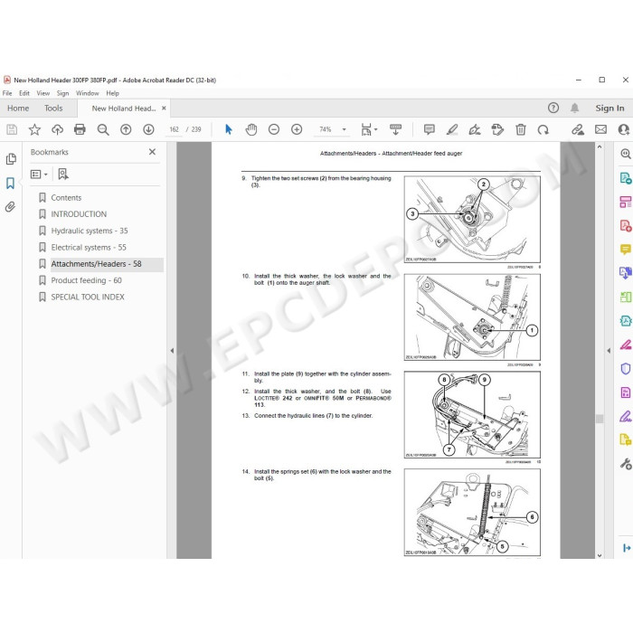Screen dimensions: 633x633
Task: Switch to the Tools tab
Action: [x=53, y=109]
